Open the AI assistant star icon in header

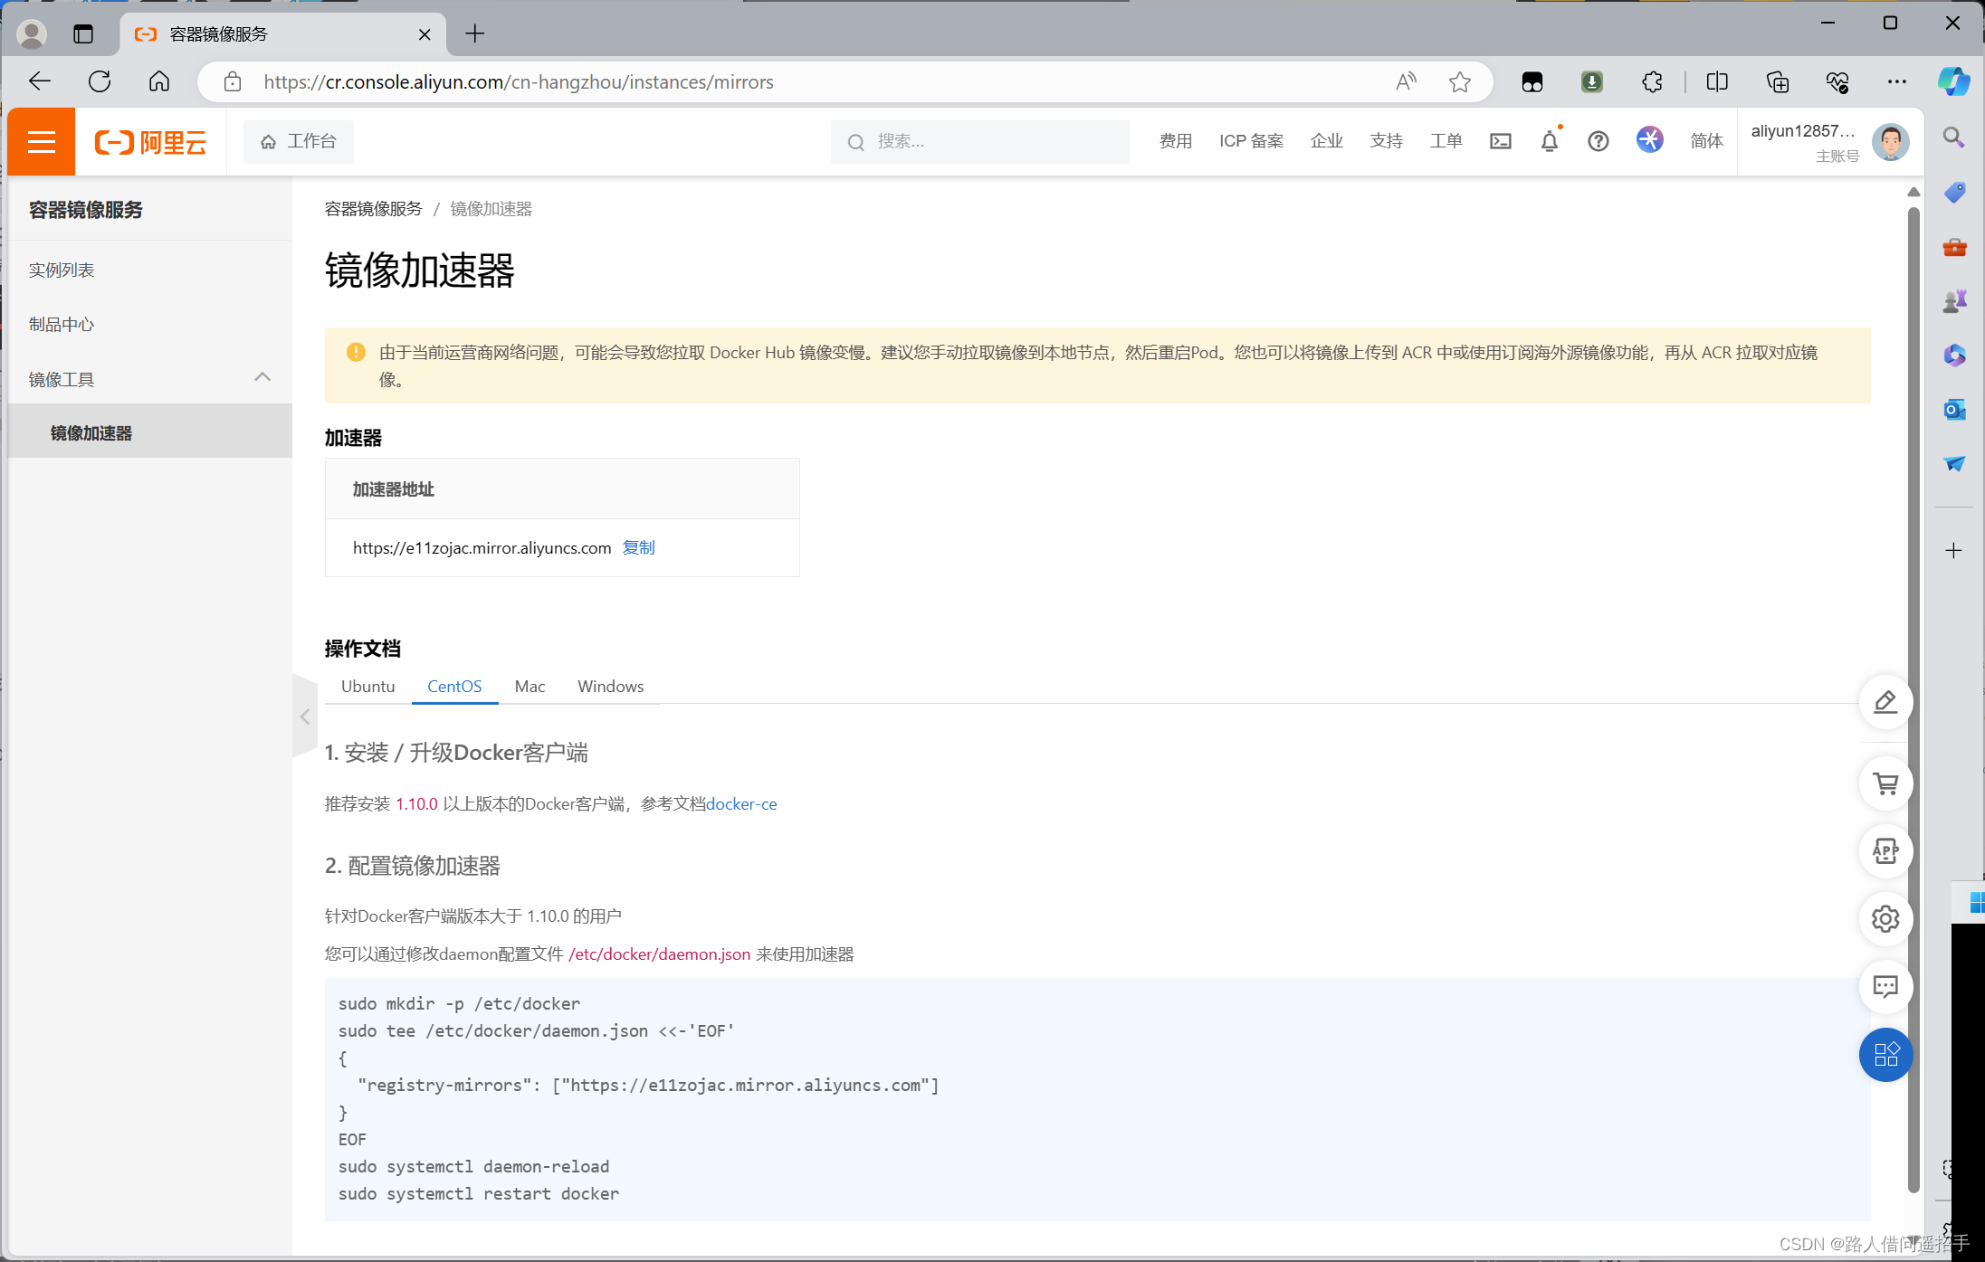click(x=1649, y=140)
